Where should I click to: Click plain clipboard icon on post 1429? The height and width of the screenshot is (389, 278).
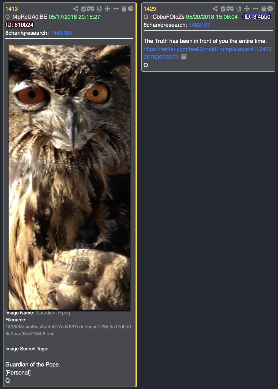coord(263,9)
